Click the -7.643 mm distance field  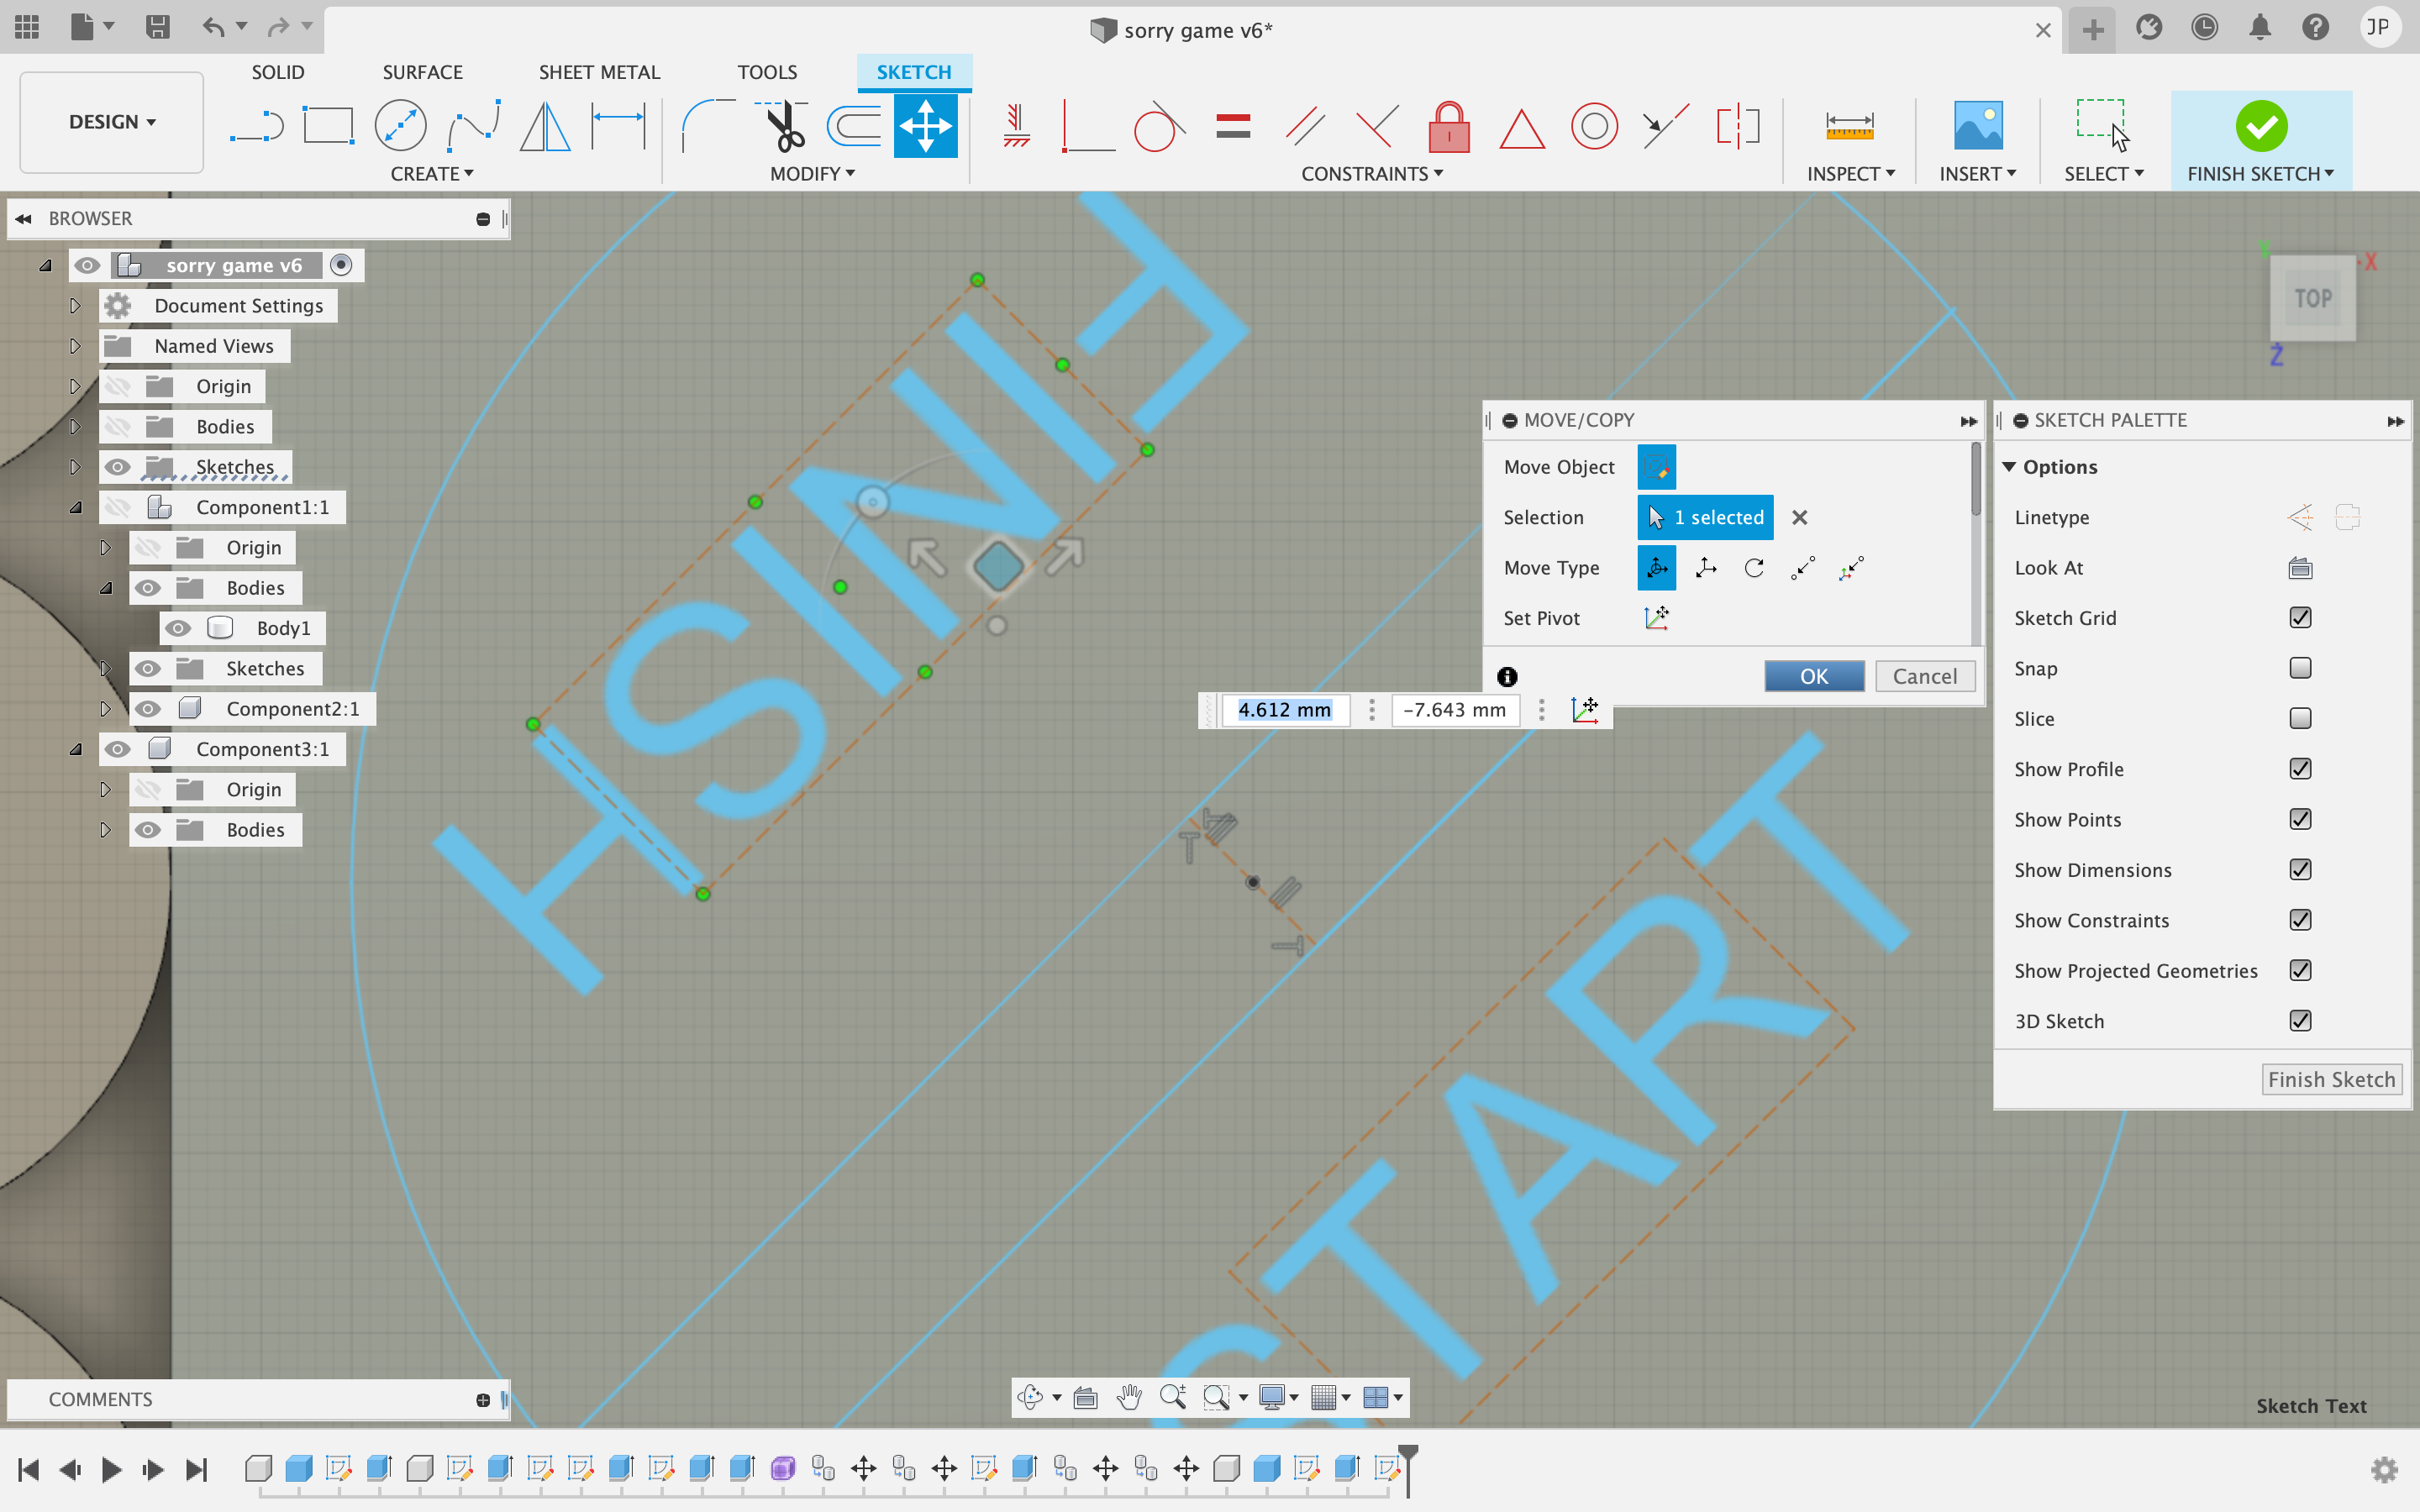[1454, 709]
